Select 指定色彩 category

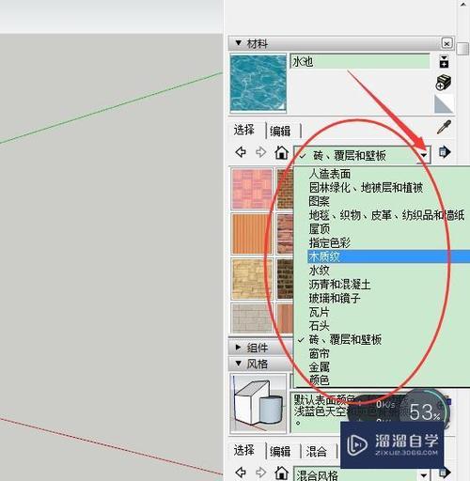coord(330,242)
